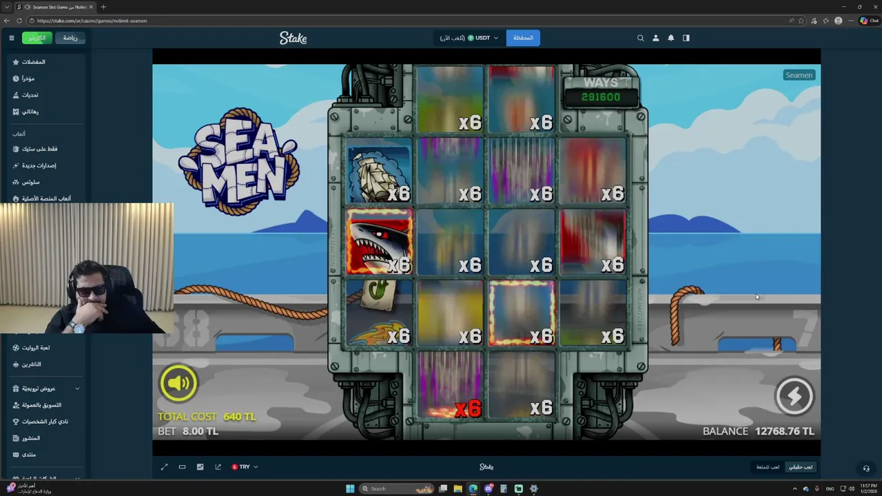Screen dimensions: 882x496
Task: Toggle the right side panel icon
Action: [686, 38]
